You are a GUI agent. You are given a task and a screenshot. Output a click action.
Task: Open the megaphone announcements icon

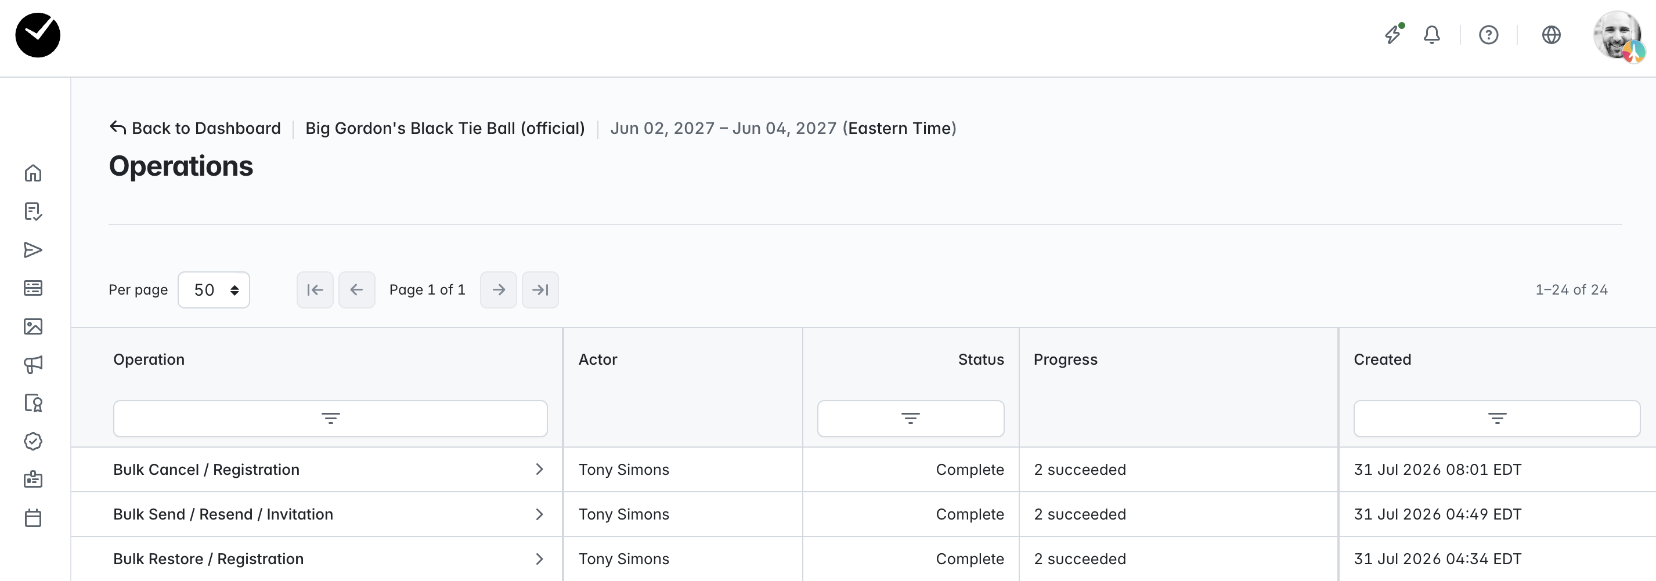pyautogui.click(x=33, y=365)
